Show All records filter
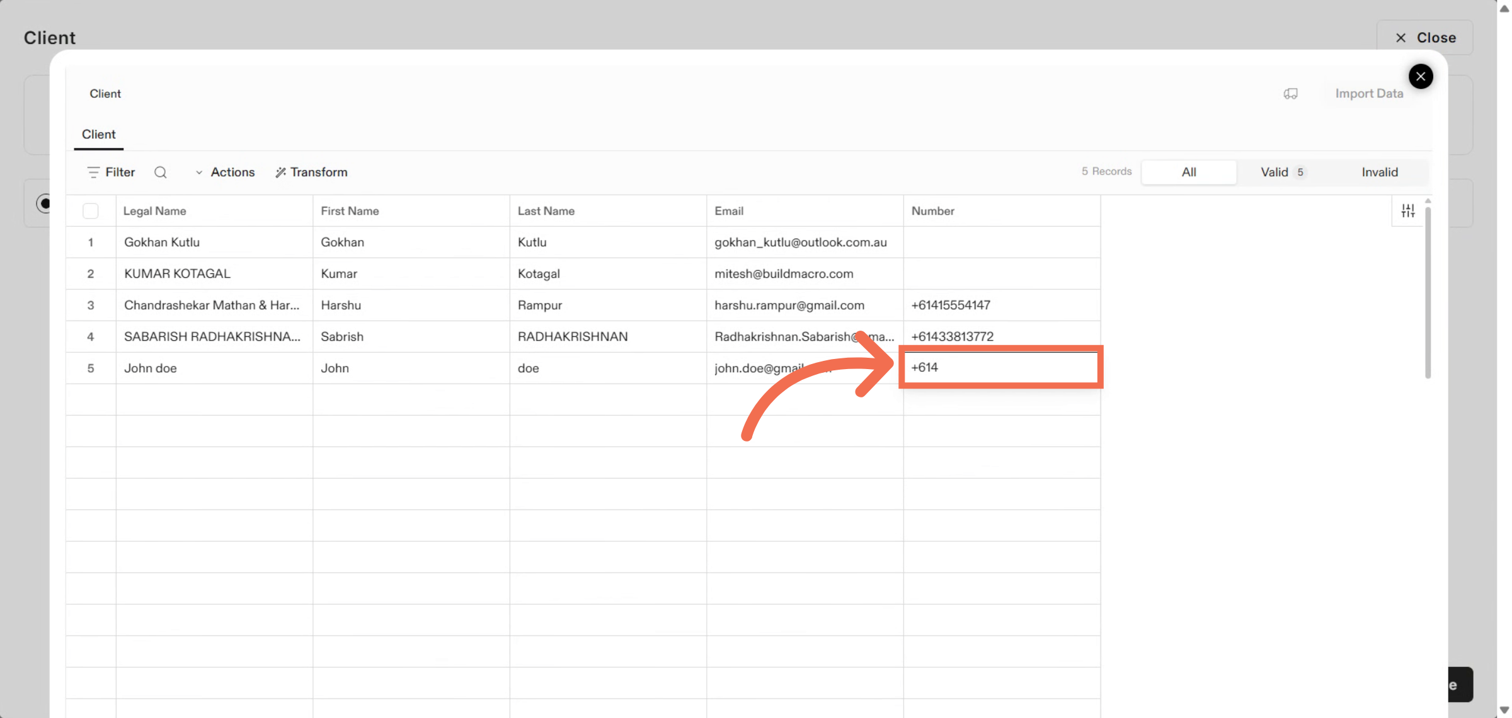This screenshot has width=1512, height=718. tap(1188, 172)
